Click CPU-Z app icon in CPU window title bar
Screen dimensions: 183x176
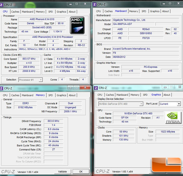pyautogui.click(x=1, y=5)
